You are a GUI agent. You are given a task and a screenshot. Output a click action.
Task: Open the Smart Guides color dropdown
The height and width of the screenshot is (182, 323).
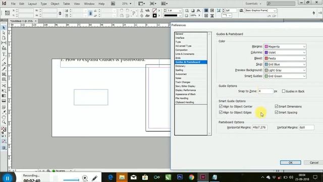pyautogui.click(x=285, y=76)
